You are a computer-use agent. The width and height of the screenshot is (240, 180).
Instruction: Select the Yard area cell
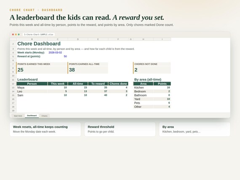143,99
